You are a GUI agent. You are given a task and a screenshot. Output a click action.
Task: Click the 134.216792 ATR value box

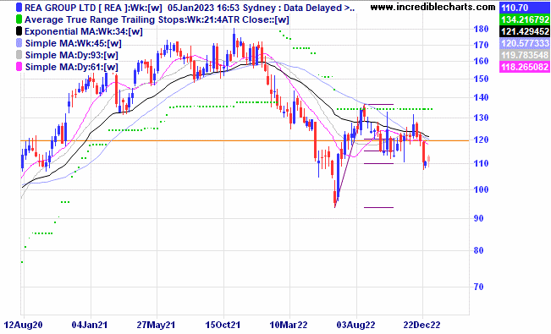[525, 19]
